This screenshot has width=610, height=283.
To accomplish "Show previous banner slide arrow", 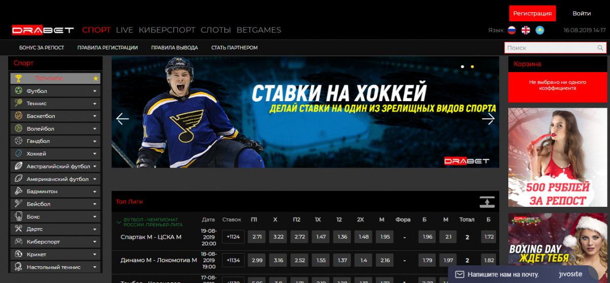I will point(123,119).
